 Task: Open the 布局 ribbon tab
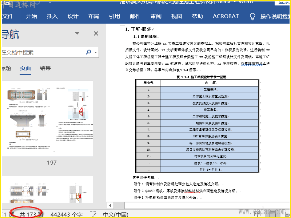point(94,16)
